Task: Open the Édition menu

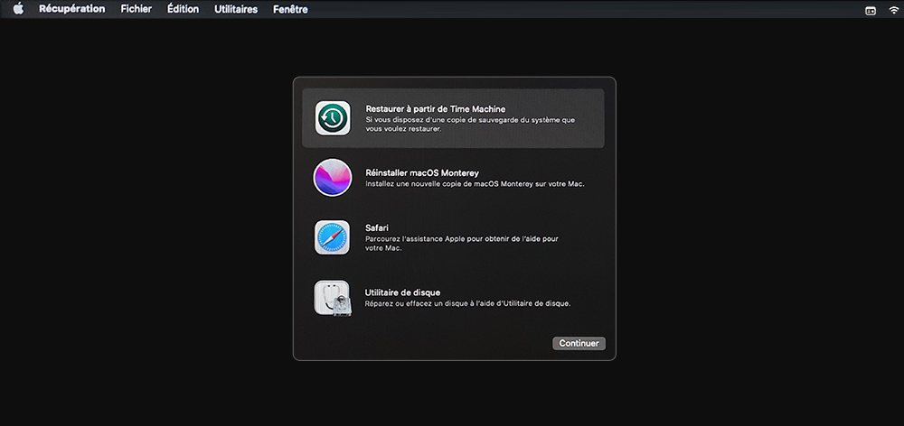Action: tap(183, 9)
